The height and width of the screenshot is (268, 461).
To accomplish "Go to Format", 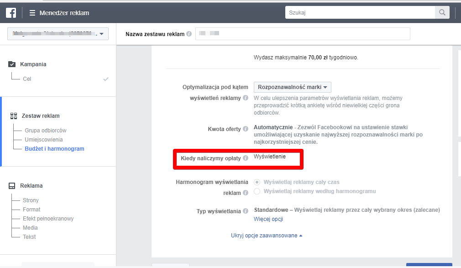I will (x=31, y=209).
